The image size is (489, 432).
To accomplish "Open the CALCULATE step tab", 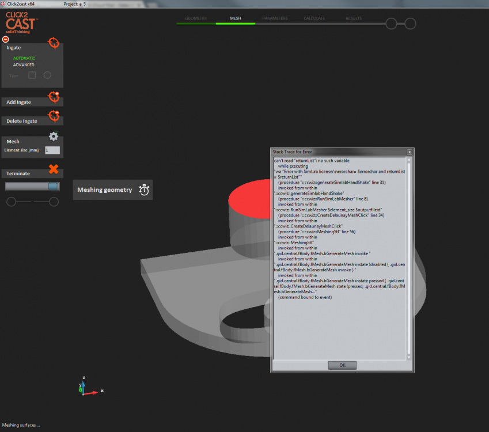I will coord(314,18).
